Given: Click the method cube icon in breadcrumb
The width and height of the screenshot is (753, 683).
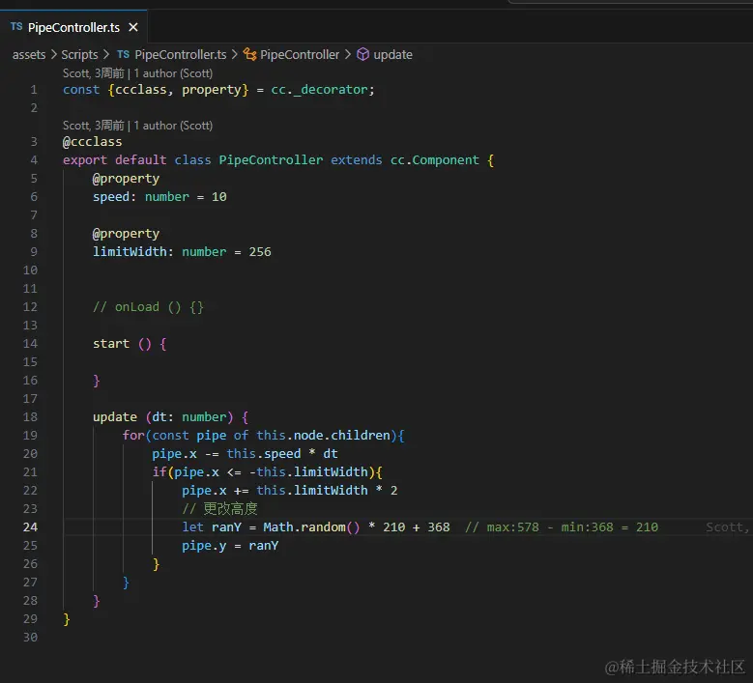Looking at the screenshot, I should (363, 54).
